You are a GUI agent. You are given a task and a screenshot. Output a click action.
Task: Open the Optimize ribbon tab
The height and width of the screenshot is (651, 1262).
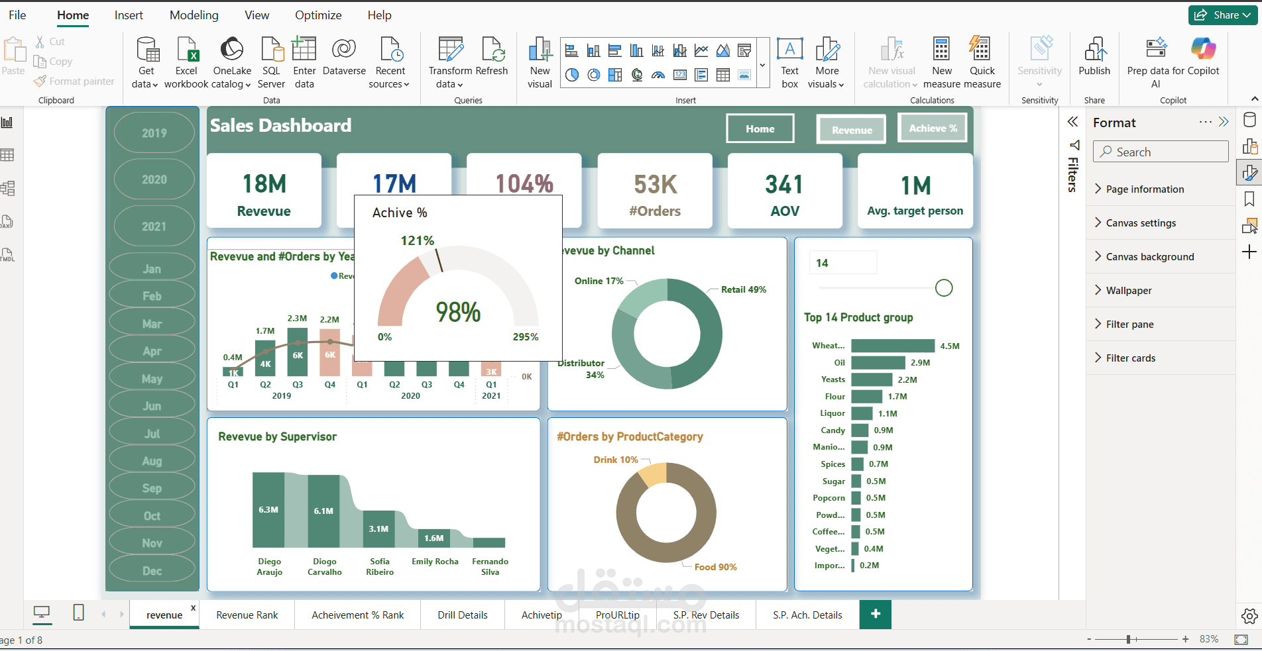click(318, 15)
